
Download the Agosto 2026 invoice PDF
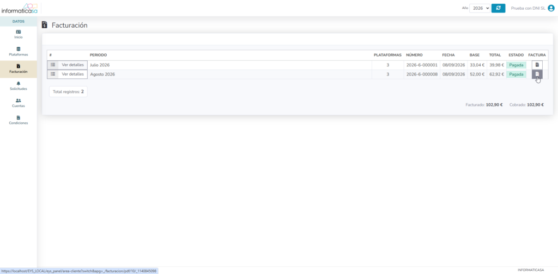(537, 74)
